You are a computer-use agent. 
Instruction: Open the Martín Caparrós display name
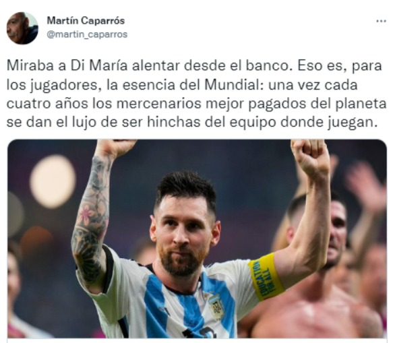pyautogui.click(x=86, y=21)
